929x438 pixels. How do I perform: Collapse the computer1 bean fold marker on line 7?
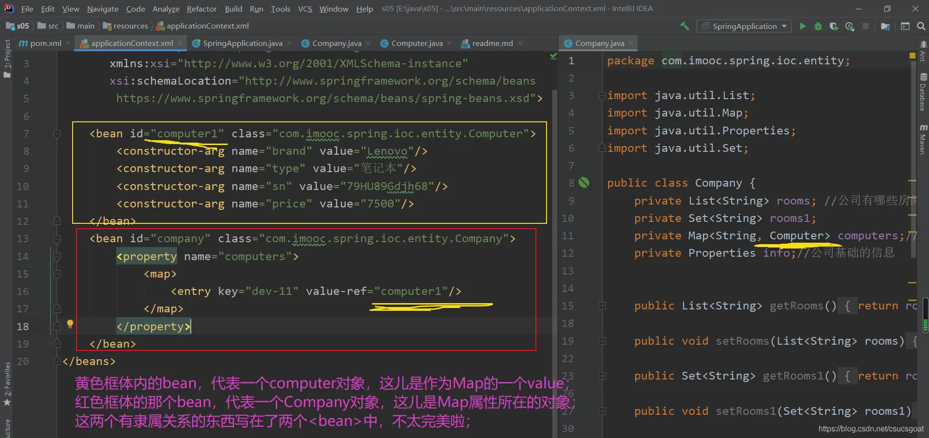coord(57,134)
